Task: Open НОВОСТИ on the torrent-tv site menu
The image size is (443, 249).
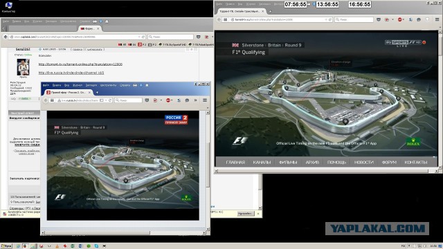Action: pos(364,163)
